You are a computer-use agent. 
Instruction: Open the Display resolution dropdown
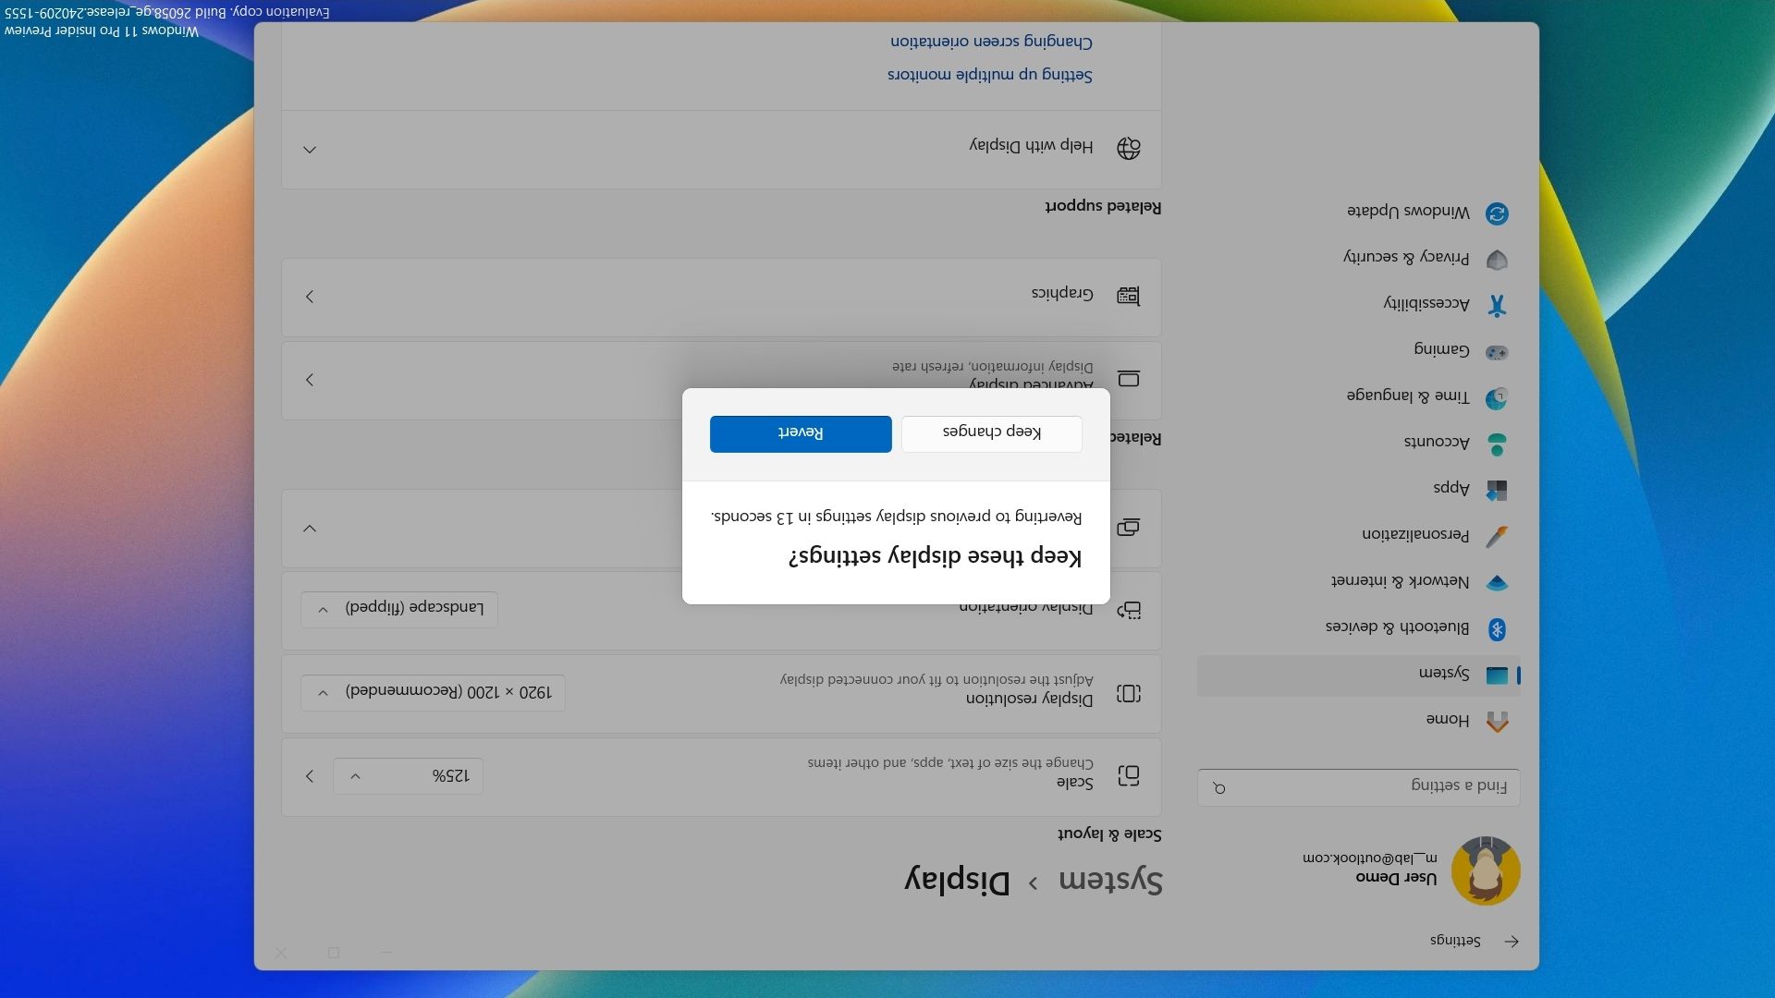tap(433, 692)
